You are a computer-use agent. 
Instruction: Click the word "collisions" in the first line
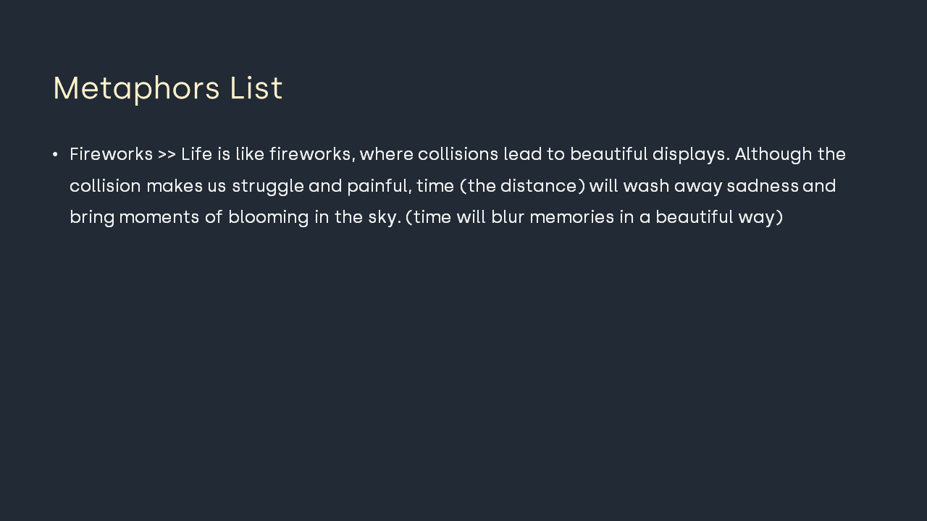pyautogui.click(x=458, y=154)
